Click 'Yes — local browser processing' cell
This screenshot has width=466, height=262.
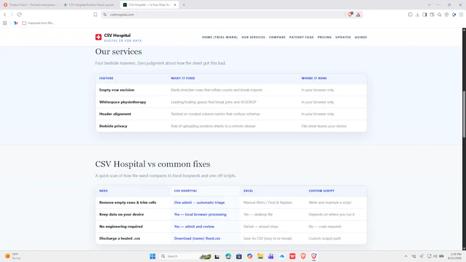(x=200, y=214)
